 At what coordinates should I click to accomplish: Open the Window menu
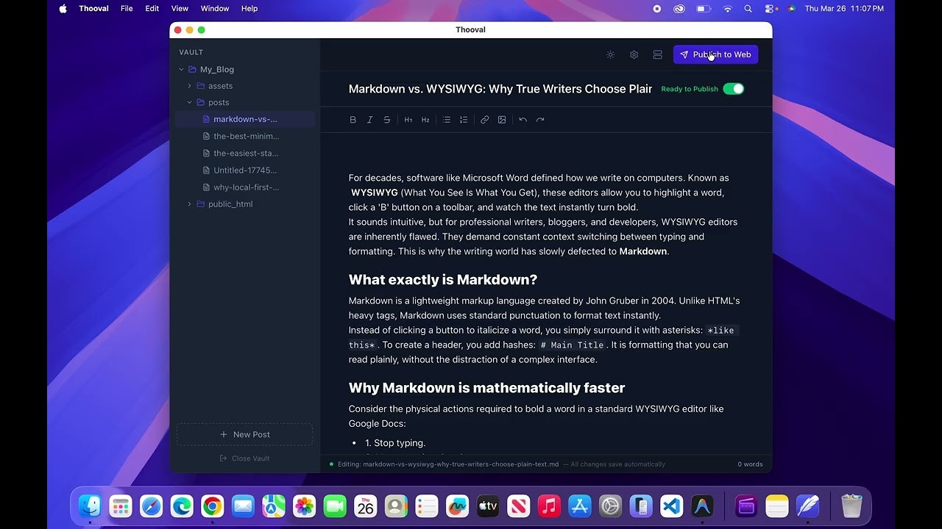point(215,9)
